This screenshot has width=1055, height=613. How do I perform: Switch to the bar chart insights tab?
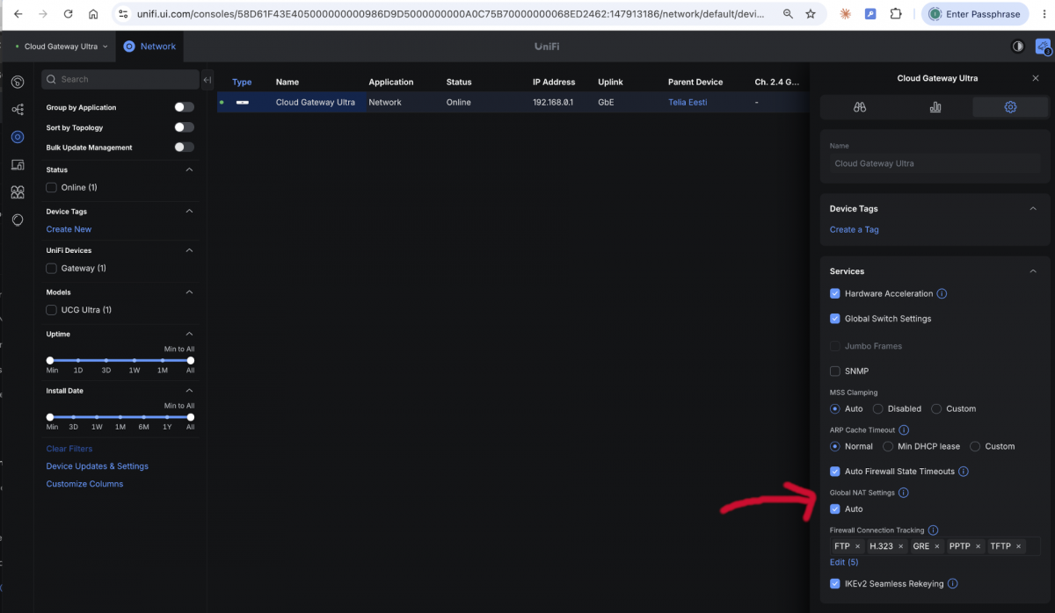[935, 107]
